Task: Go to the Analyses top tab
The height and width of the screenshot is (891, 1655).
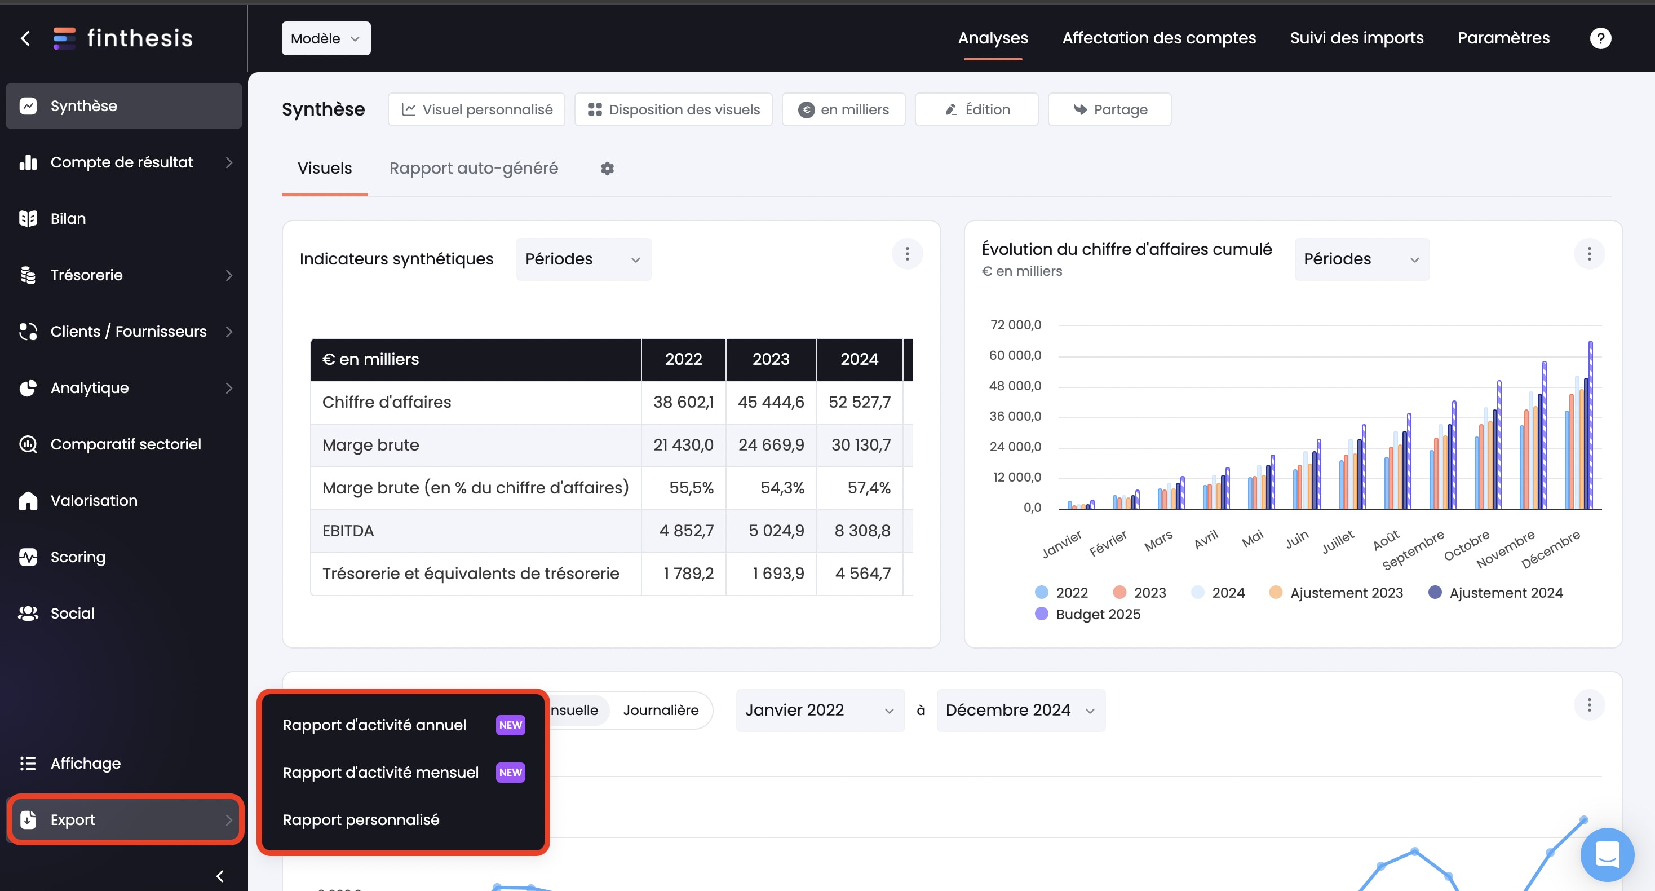Action: pos(993,38)
